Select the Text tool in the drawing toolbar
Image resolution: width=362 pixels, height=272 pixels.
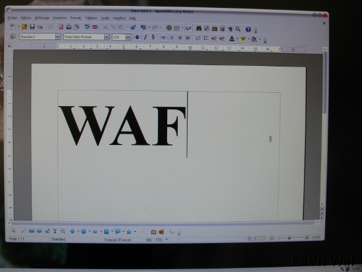[55, 231]
